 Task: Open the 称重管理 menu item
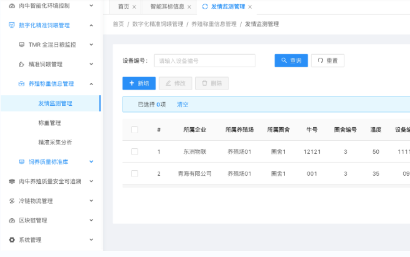(x=50, y=123)
